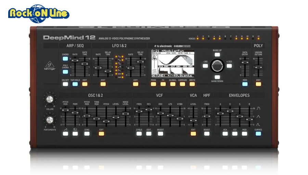Open the LFO 1 EDIT page
The image size is (308, 175).
click(x=103, y=84)
